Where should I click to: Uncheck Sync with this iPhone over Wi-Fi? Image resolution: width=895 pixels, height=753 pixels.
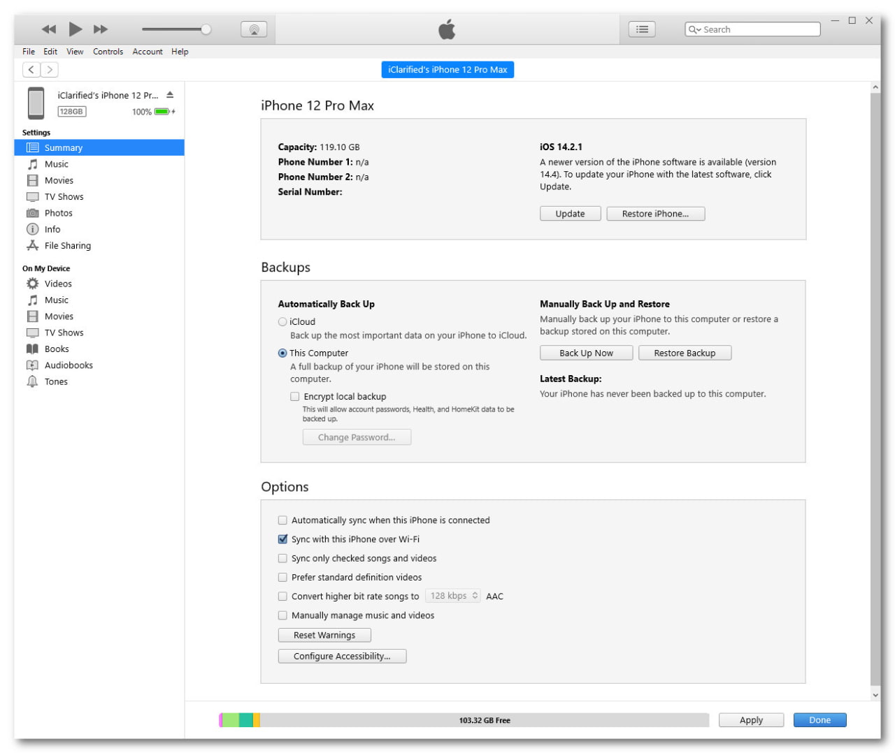(282, 539)
